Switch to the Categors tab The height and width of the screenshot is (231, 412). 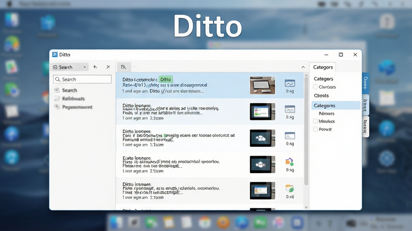pyautogui.click(x=323, y=67)
